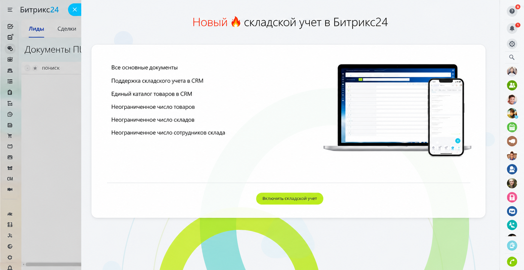Click the teal add-user icon in right panel

[x=512, y=225]
